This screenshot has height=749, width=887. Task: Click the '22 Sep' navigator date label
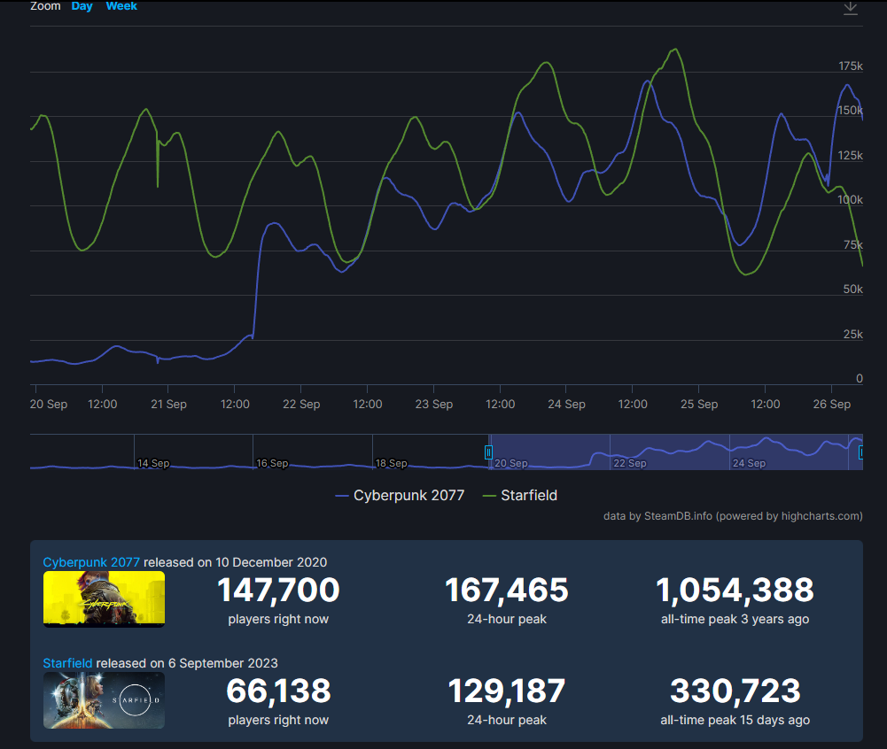point(630,464)
